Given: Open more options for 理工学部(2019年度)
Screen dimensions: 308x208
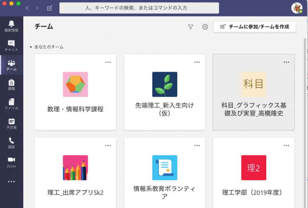Looking at the screenshot, I should (286, 145).
